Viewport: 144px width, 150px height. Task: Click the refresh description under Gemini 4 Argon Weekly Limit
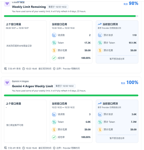[x=49, y=91]
